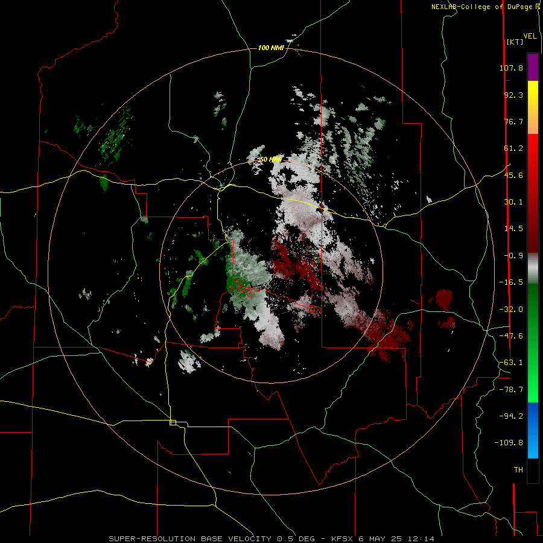543x543 pixels.
Task: Click the 30.1 velocity scale value
Action: pos(513,202)
